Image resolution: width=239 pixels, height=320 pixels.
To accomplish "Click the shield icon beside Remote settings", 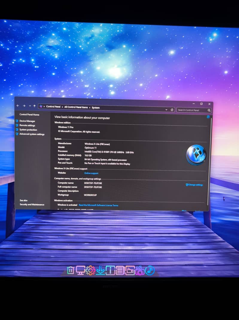I will pos(17,125).
